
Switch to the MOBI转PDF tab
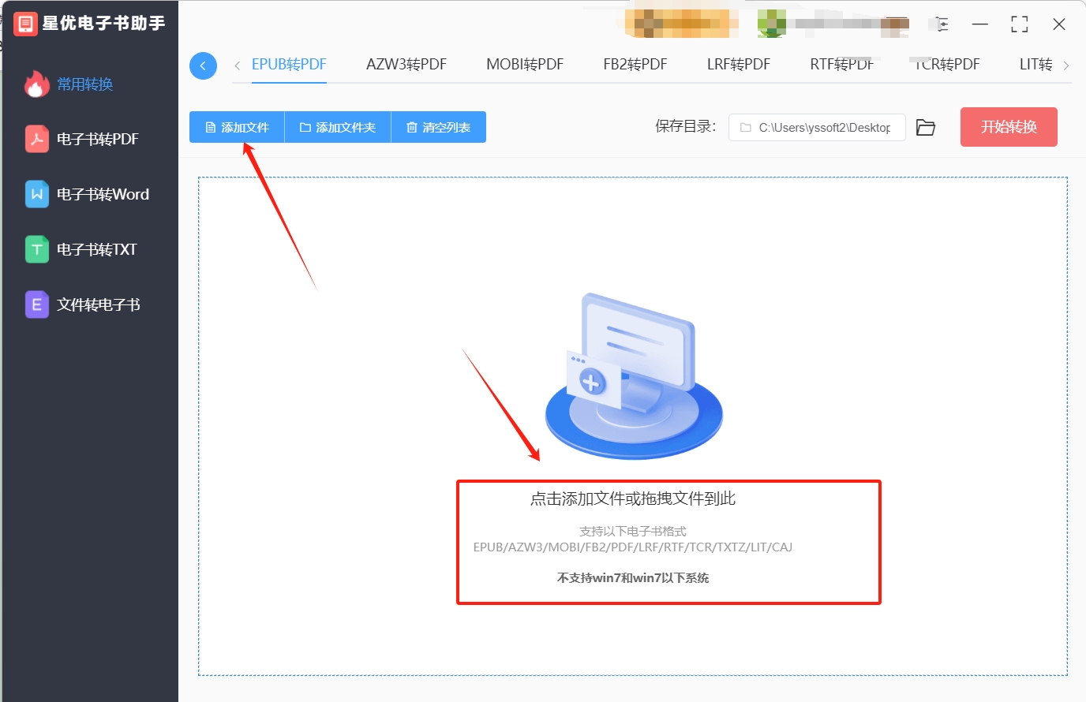[x=525, y=65]
